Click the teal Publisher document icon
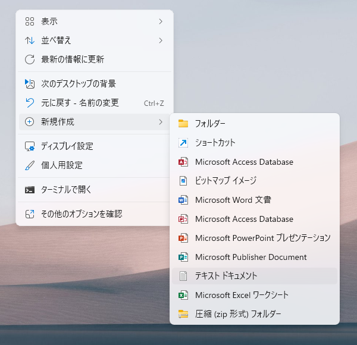Screen dimensions: 357x345 point(183,257)
